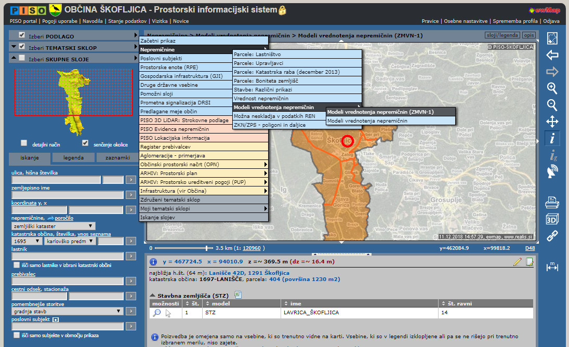Check 'išči samo subjekte v območju prikaza'
The height and width of the screenshot is (347, 569).
coord(17,335)
